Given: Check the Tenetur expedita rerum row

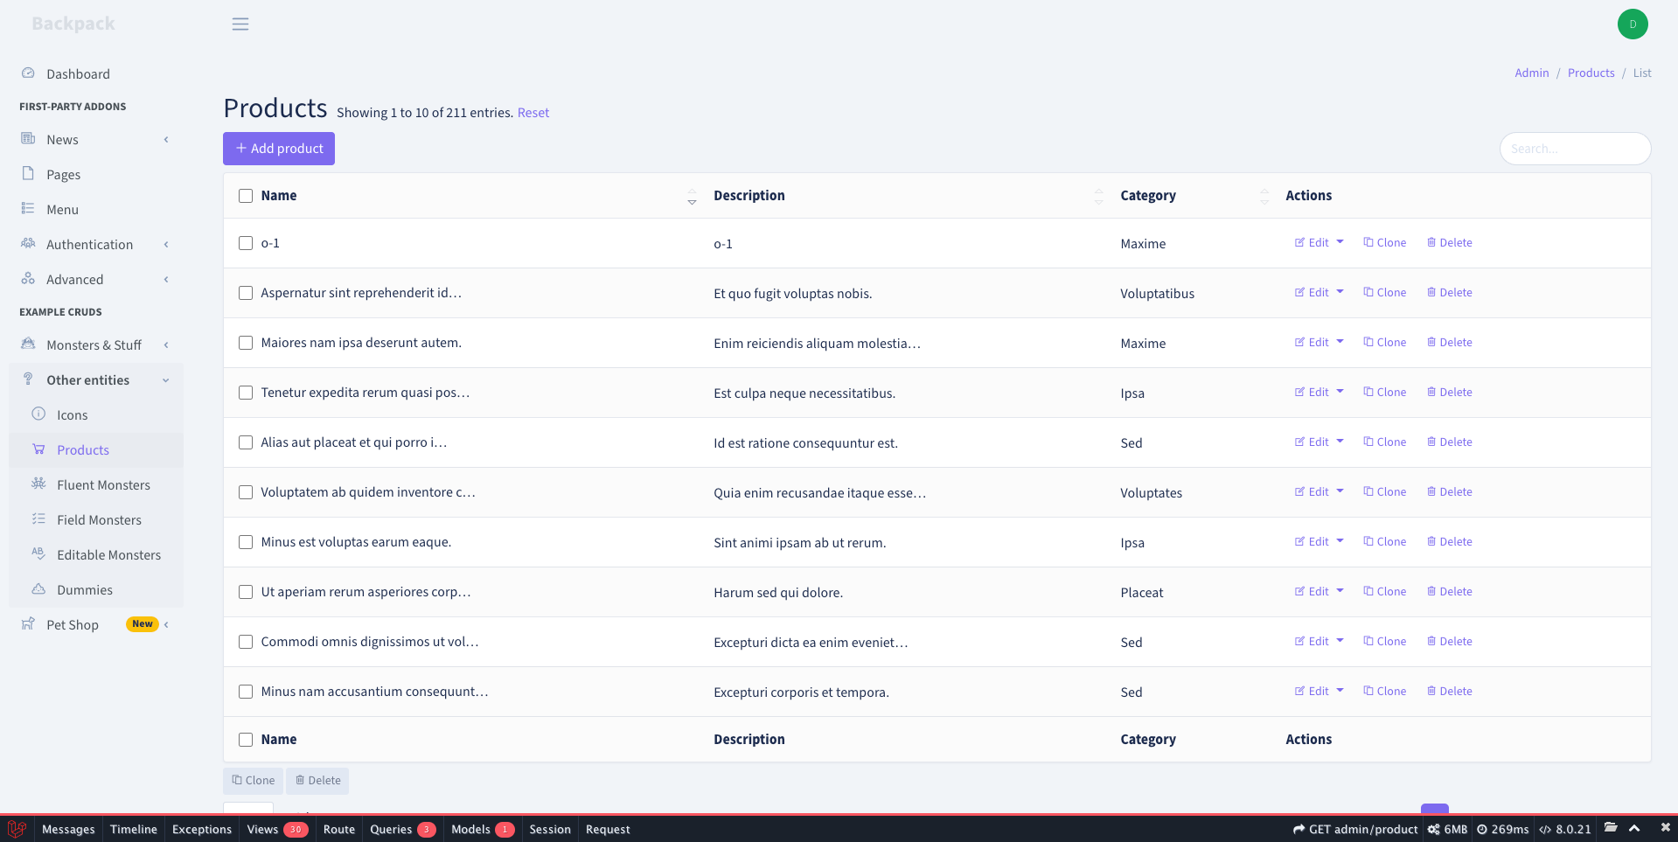Looking at the screenshot, I should click(x=246, y=393).
